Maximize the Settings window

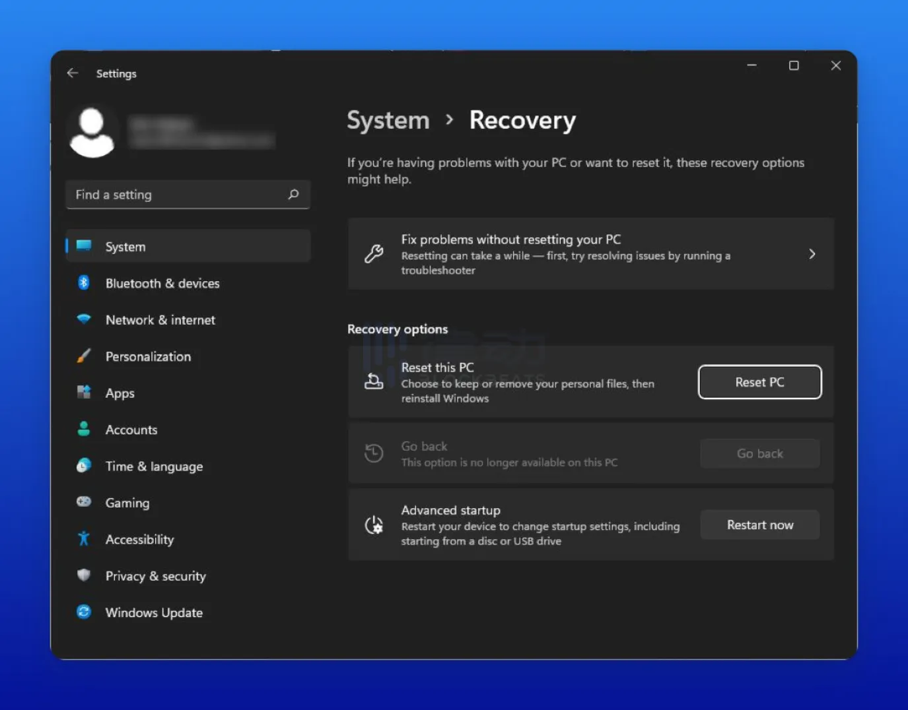click(x=794, y=65)
